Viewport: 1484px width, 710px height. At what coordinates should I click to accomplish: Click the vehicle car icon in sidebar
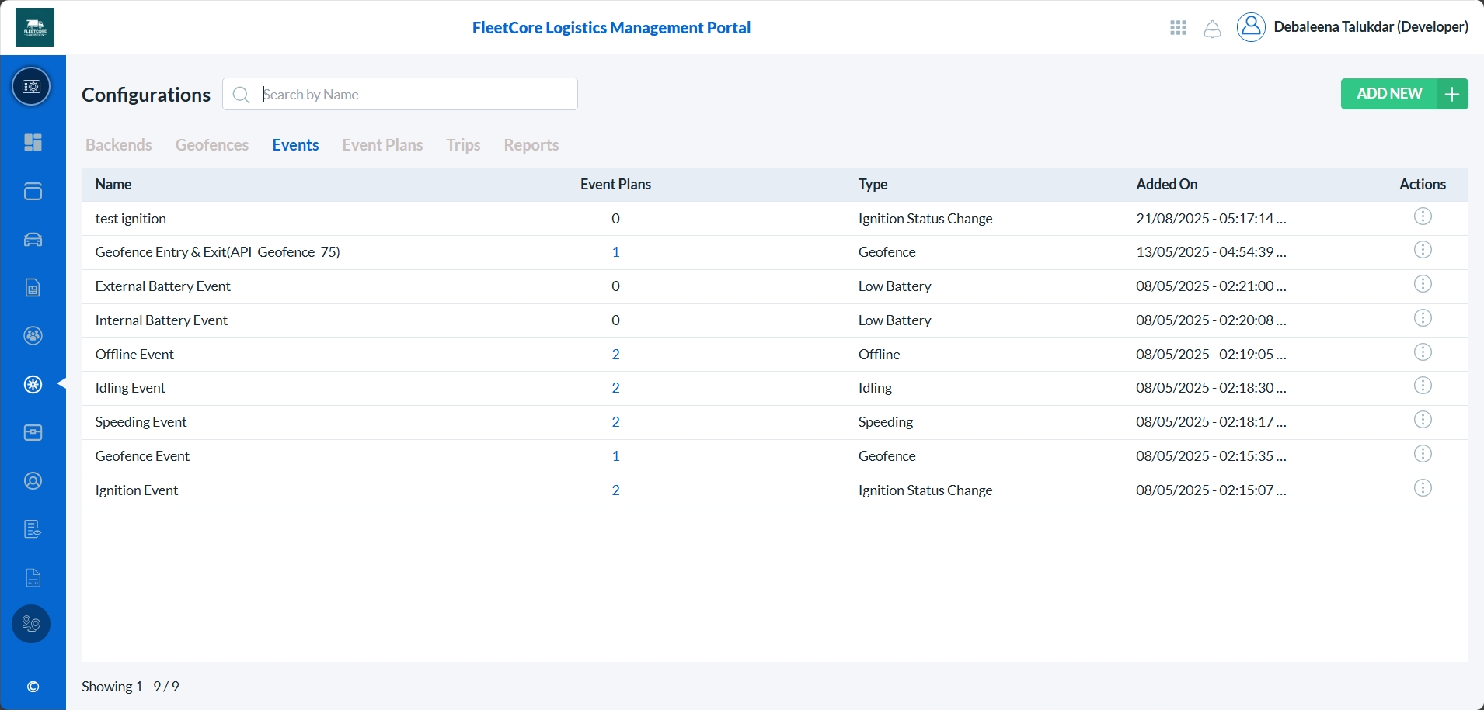[33, 240]
